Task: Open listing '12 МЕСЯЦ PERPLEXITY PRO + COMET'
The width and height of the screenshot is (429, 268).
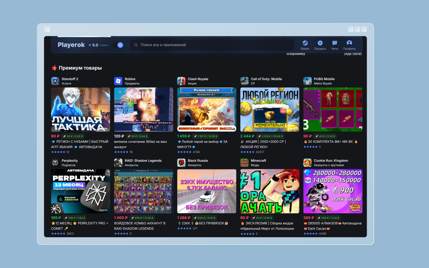Action: tap(80, 226)
